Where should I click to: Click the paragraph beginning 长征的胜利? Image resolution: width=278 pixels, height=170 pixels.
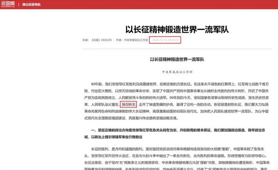pyautogui.click(x=177, y=159)
